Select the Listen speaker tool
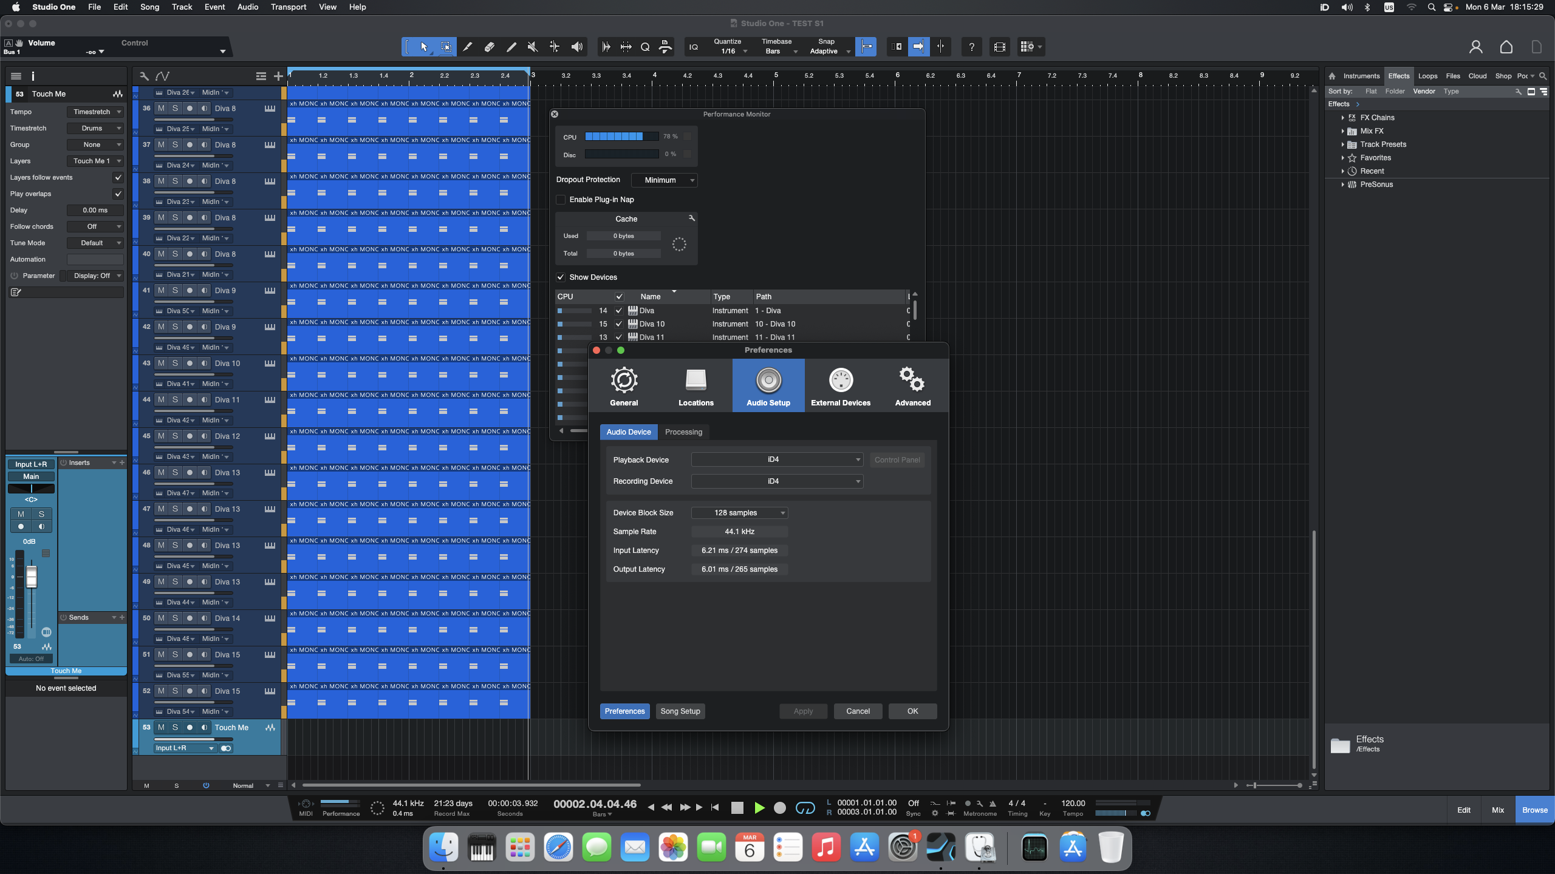Screen dimensions: 1555x874 click(x=576, y=47)
